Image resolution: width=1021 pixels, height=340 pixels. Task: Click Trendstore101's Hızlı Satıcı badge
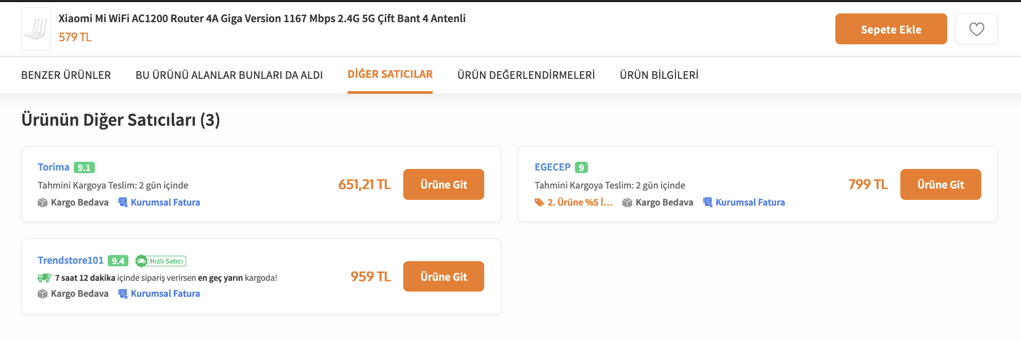(160, 261)
